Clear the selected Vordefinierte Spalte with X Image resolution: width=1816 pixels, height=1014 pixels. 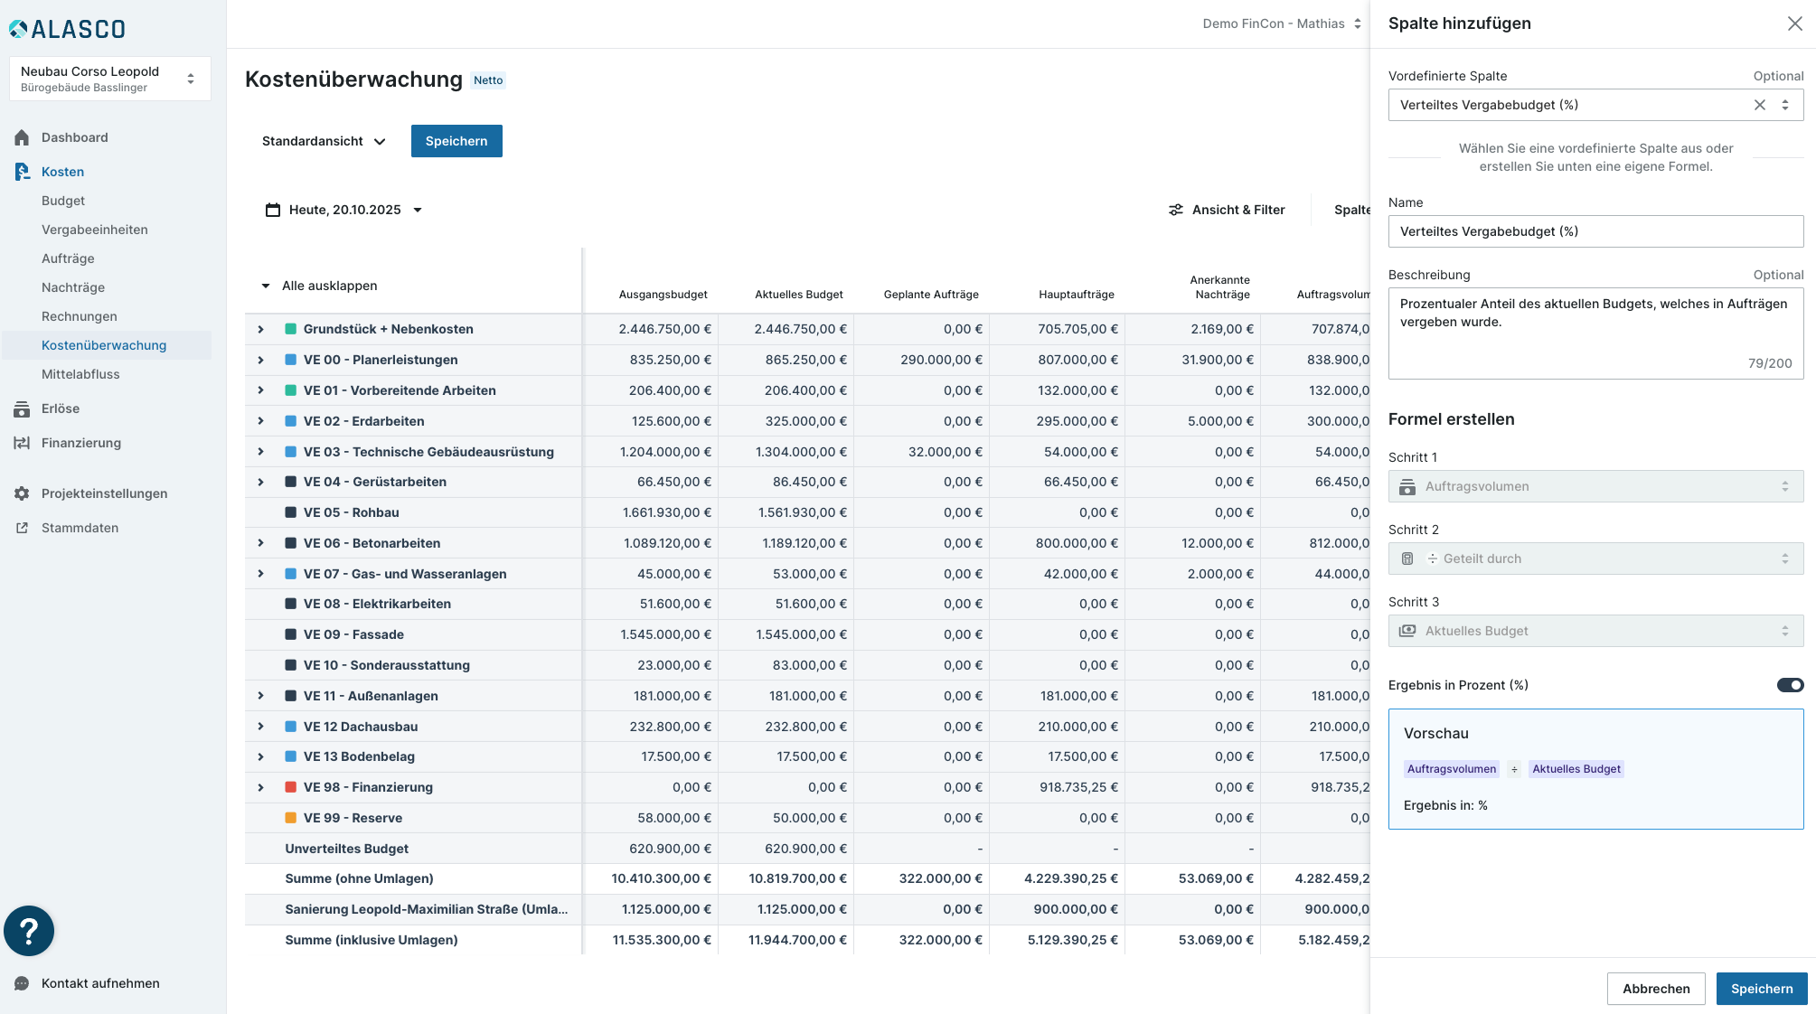[1759, 105]
